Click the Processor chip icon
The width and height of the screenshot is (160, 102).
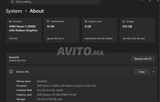tap(10, 21)
